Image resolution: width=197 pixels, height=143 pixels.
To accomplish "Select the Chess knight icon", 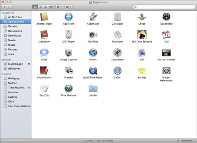I will click(142, 17).
